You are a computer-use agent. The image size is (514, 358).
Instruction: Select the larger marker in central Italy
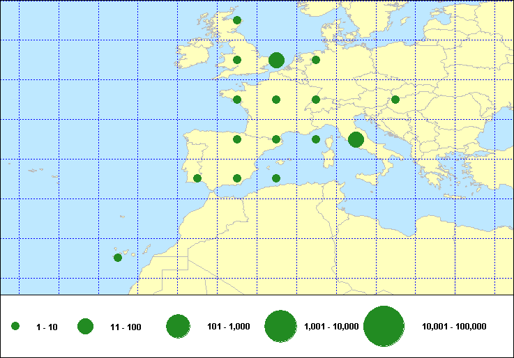(x=356, y=139)
